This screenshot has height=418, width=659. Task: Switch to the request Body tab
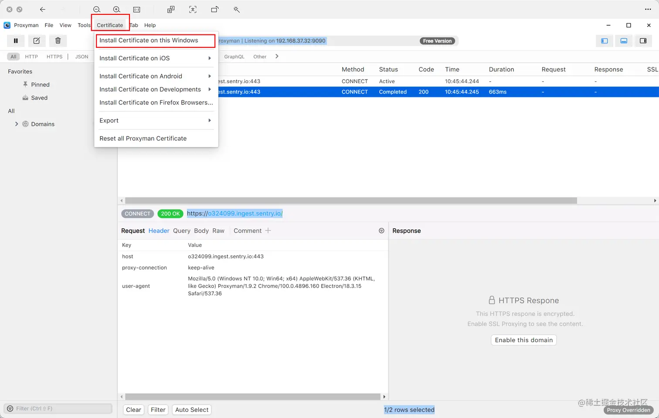coord(201,231)
